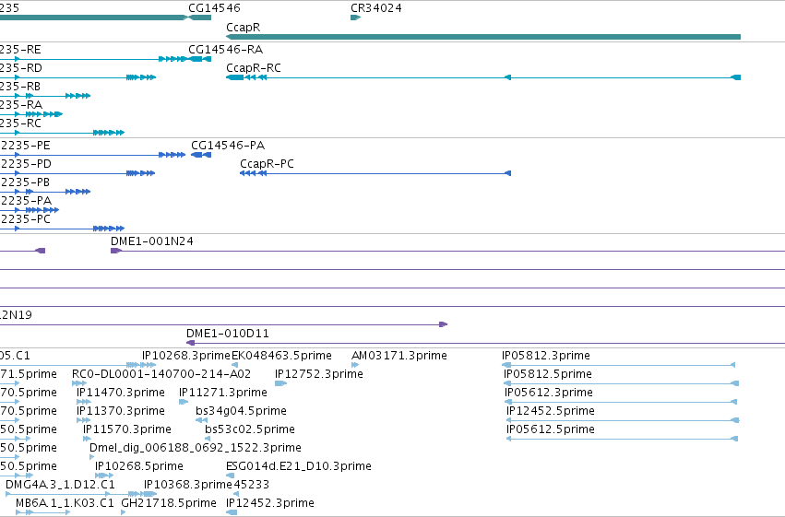Select the 2235-PC protein label
The height and width of the screenshot is (517, 785).
point(25,219)
